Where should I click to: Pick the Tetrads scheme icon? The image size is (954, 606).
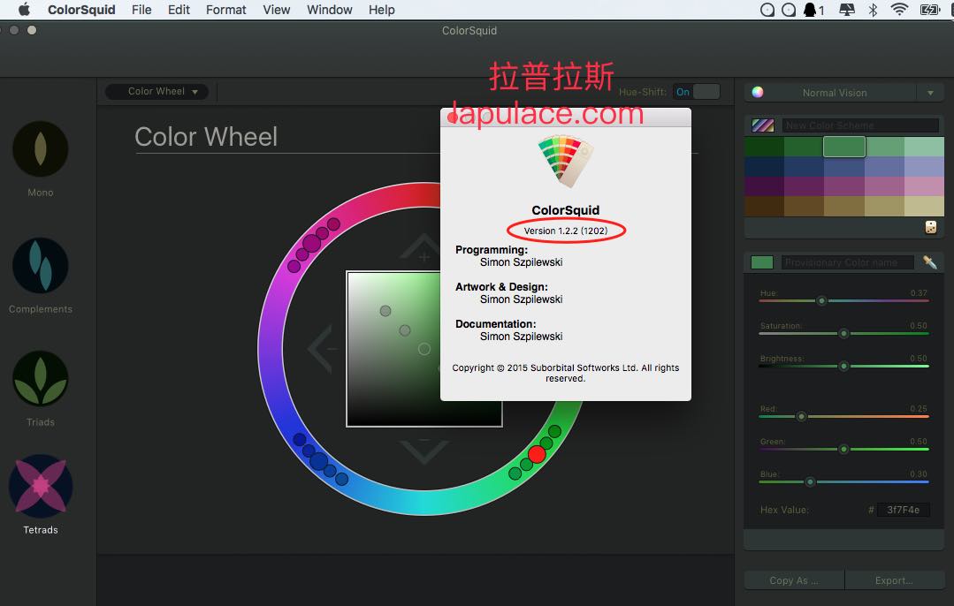tap(41, 486)
